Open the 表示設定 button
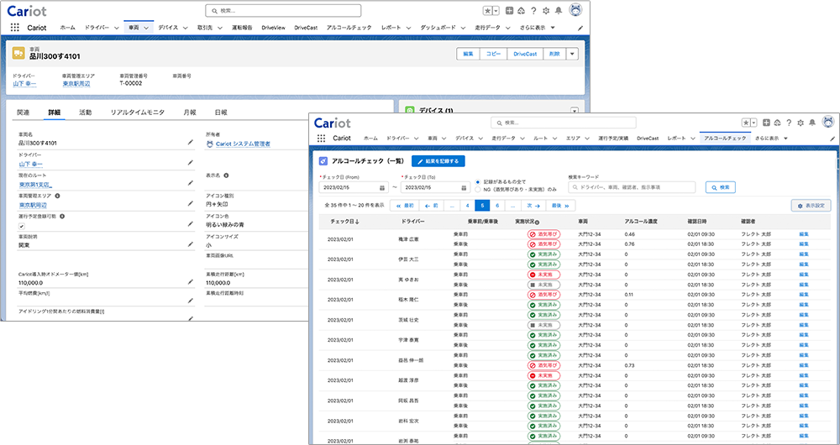This screenshot has height=445, width=840. pos(811,206)
